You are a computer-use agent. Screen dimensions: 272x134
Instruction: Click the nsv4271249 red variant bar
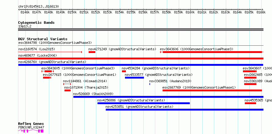[92, 52]
